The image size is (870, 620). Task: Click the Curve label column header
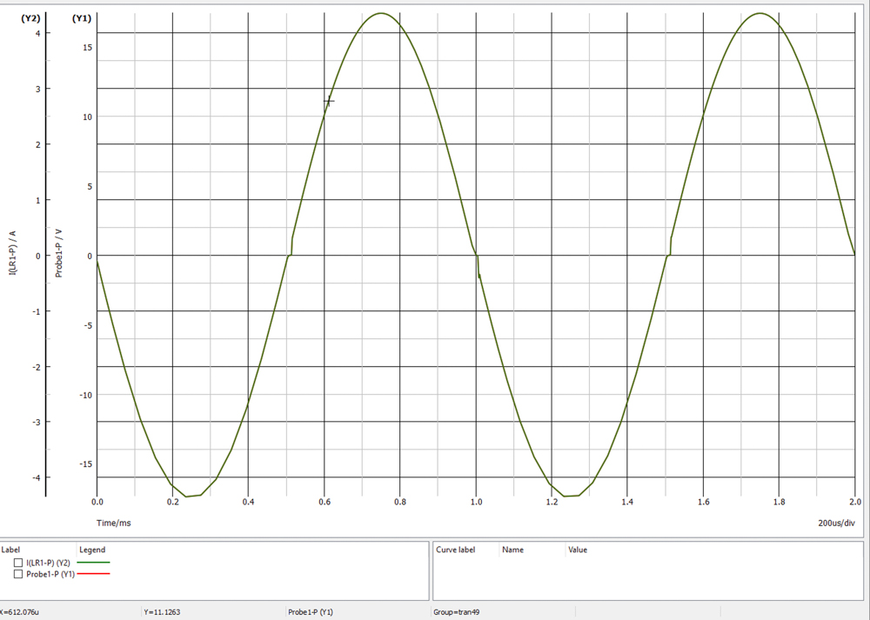point(456,550)
